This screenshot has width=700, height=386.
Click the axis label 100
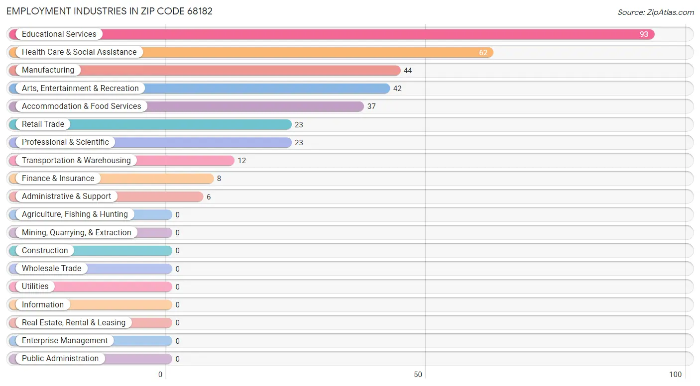pyautogui.click(x=676, y=375)
